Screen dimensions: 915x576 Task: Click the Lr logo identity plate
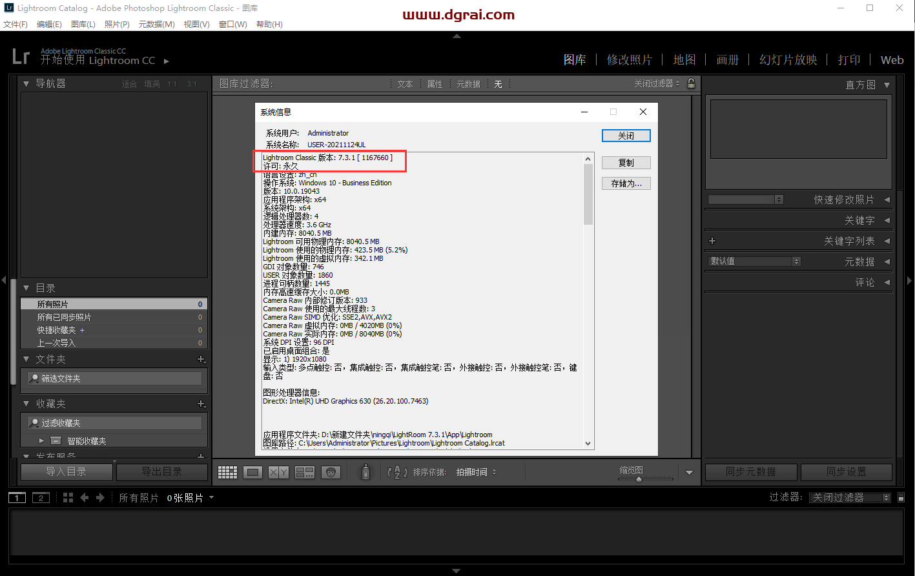(21, 56)
